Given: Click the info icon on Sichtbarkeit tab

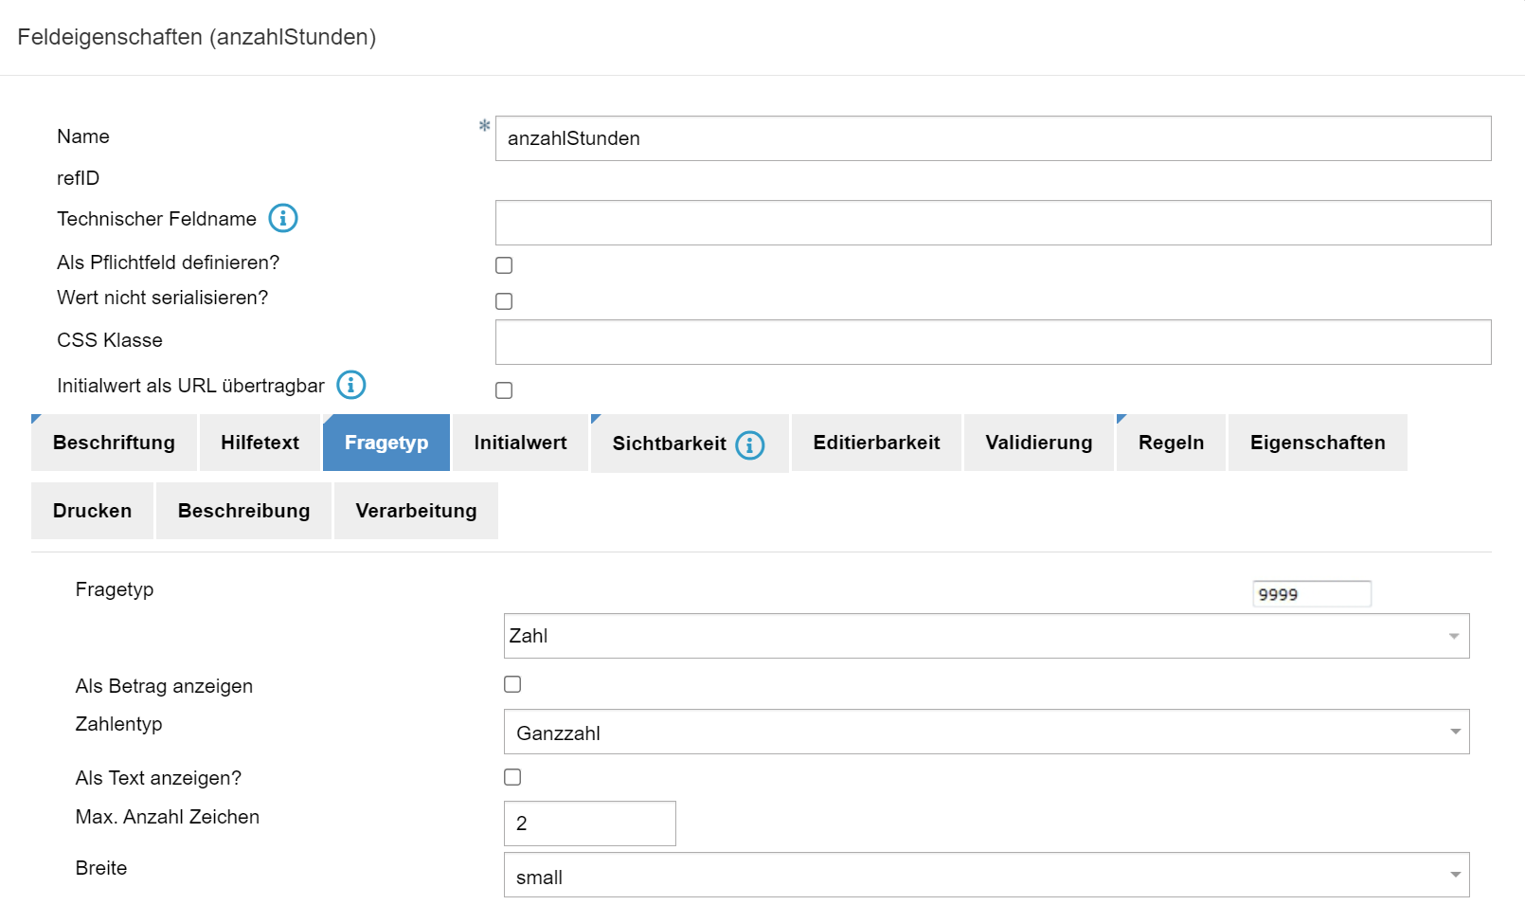Looking at the screenshot, I should (750, 444).
